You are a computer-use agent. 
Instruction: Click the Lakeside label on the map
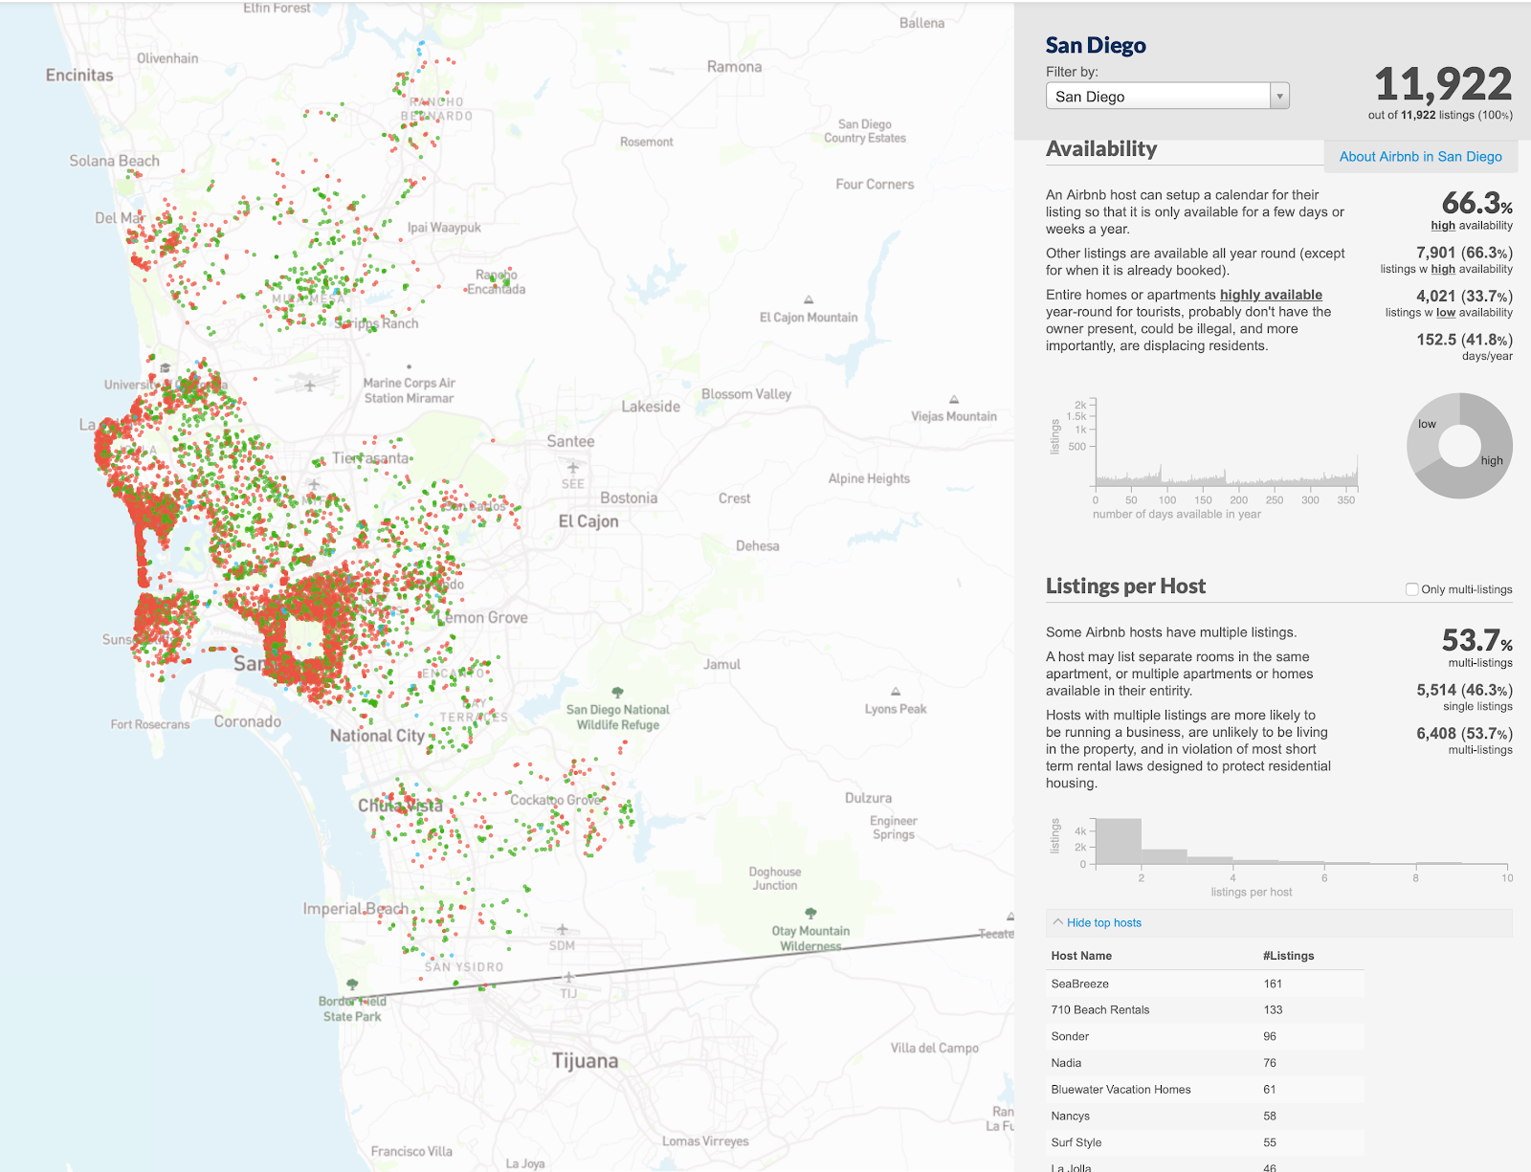pos(651,407)
